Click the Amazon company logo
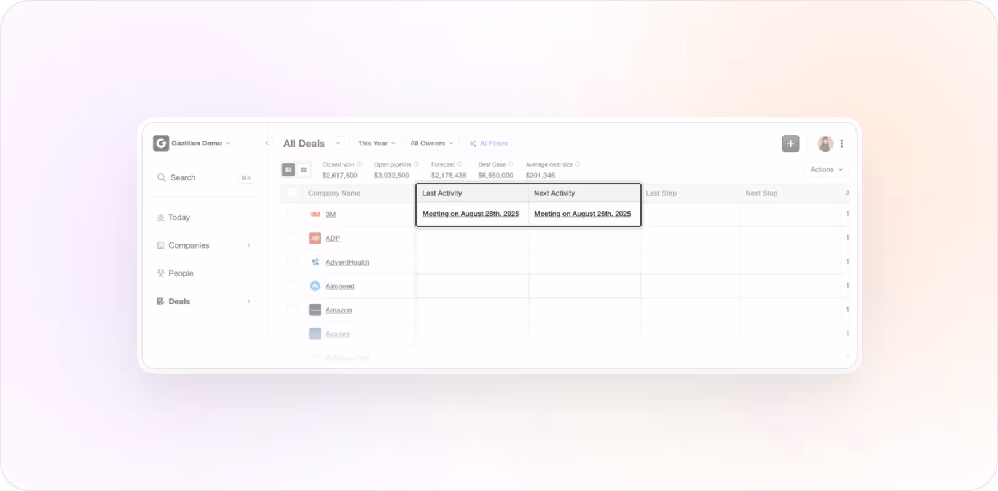This screenshot has height=491, width=998. 315,310
